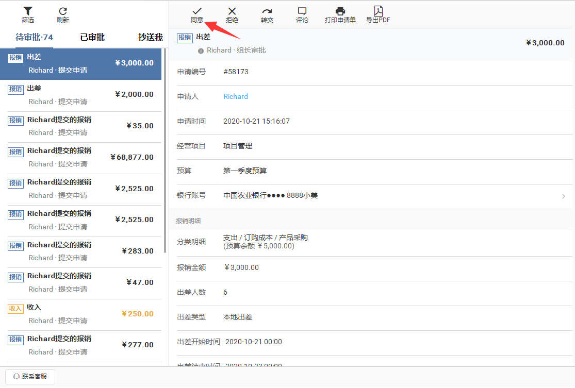Open the ¥277.00 reimbursement item
This screenshot has height=388, width=575.
(x=80, y=346)
